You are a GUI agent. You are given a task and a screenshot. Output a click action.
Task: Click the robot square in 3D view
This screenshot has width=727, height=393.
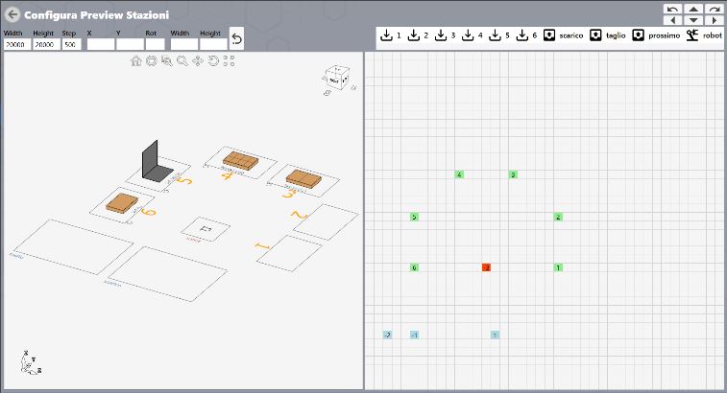tap(206, 229)
